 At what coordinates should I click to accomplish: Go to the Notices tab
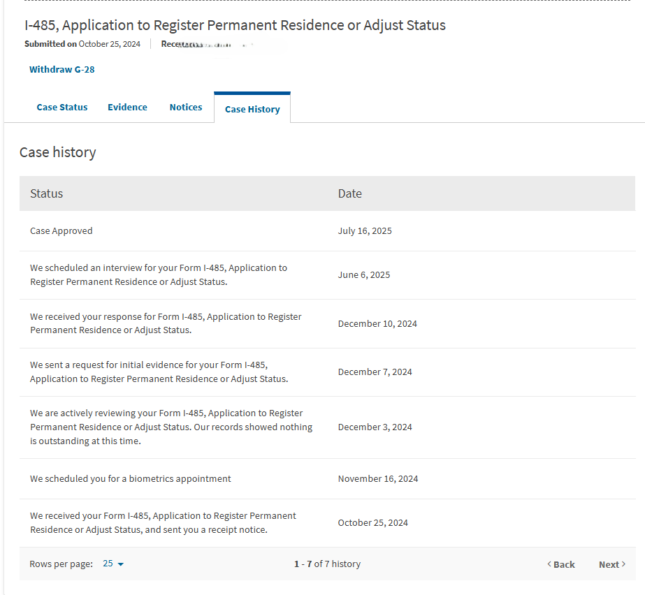pyautogui.click(x=186, y=108)
